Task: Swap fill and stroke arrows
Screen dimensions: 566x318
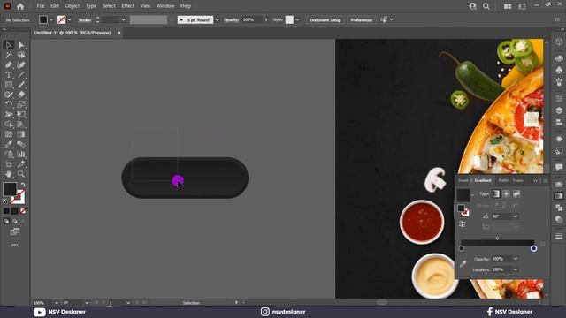Action: click(23, 185)
